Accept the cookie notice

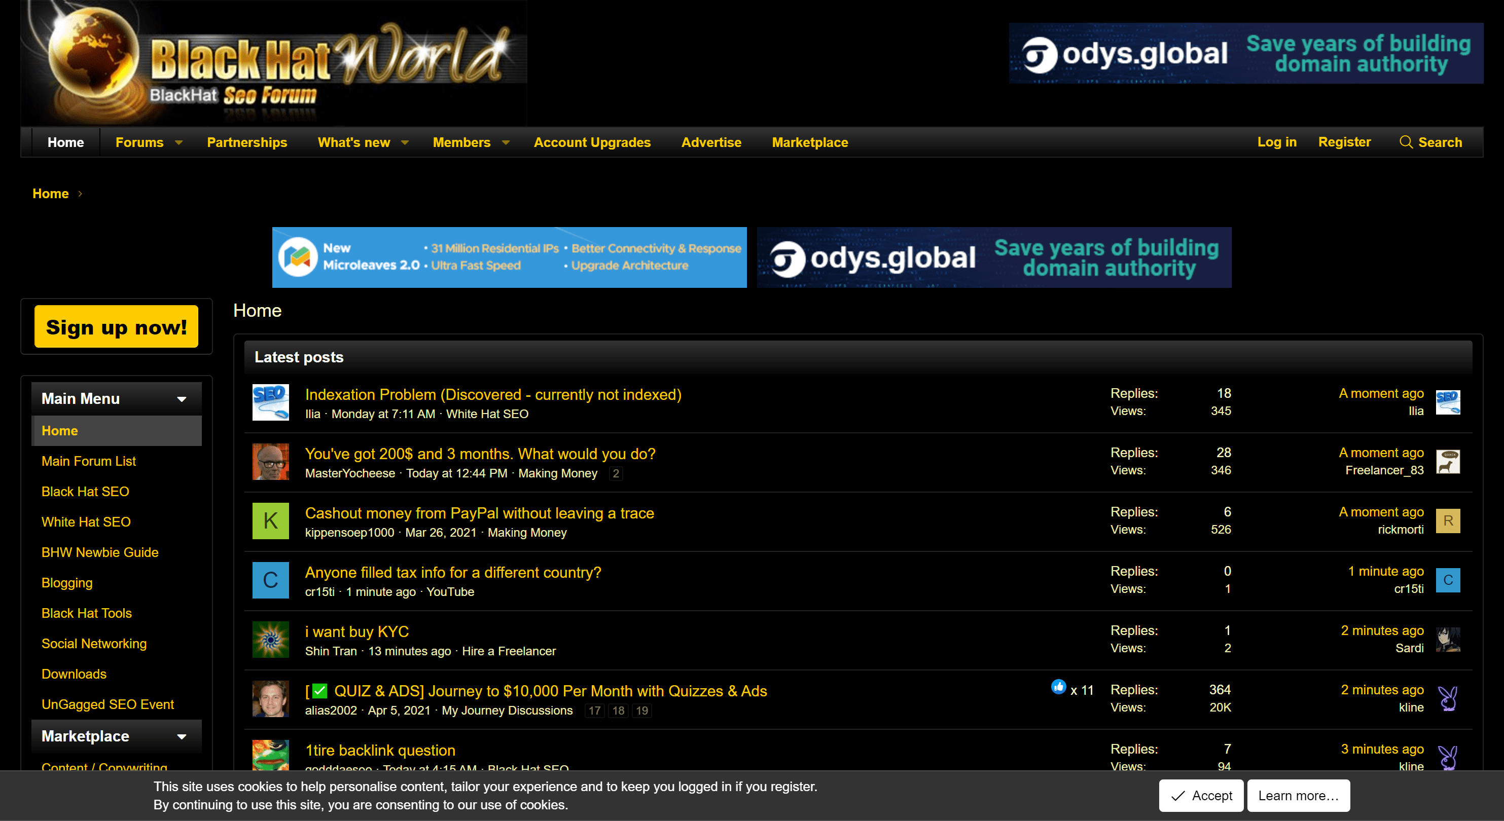(x=1201, y=795)
